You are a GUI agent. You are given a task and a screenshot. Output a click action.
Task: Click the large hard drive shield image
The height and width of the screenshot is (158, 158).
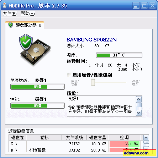point(35,50)
